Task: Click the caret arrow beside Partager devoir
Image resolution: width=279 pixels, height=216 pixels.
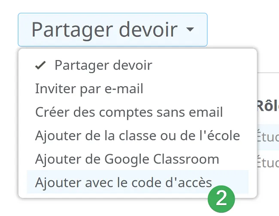Action: 190,29
